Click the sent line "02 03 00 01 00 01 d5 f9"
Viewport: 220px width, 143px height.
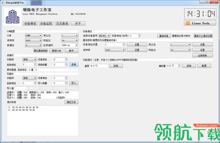(x=25, y=107)
